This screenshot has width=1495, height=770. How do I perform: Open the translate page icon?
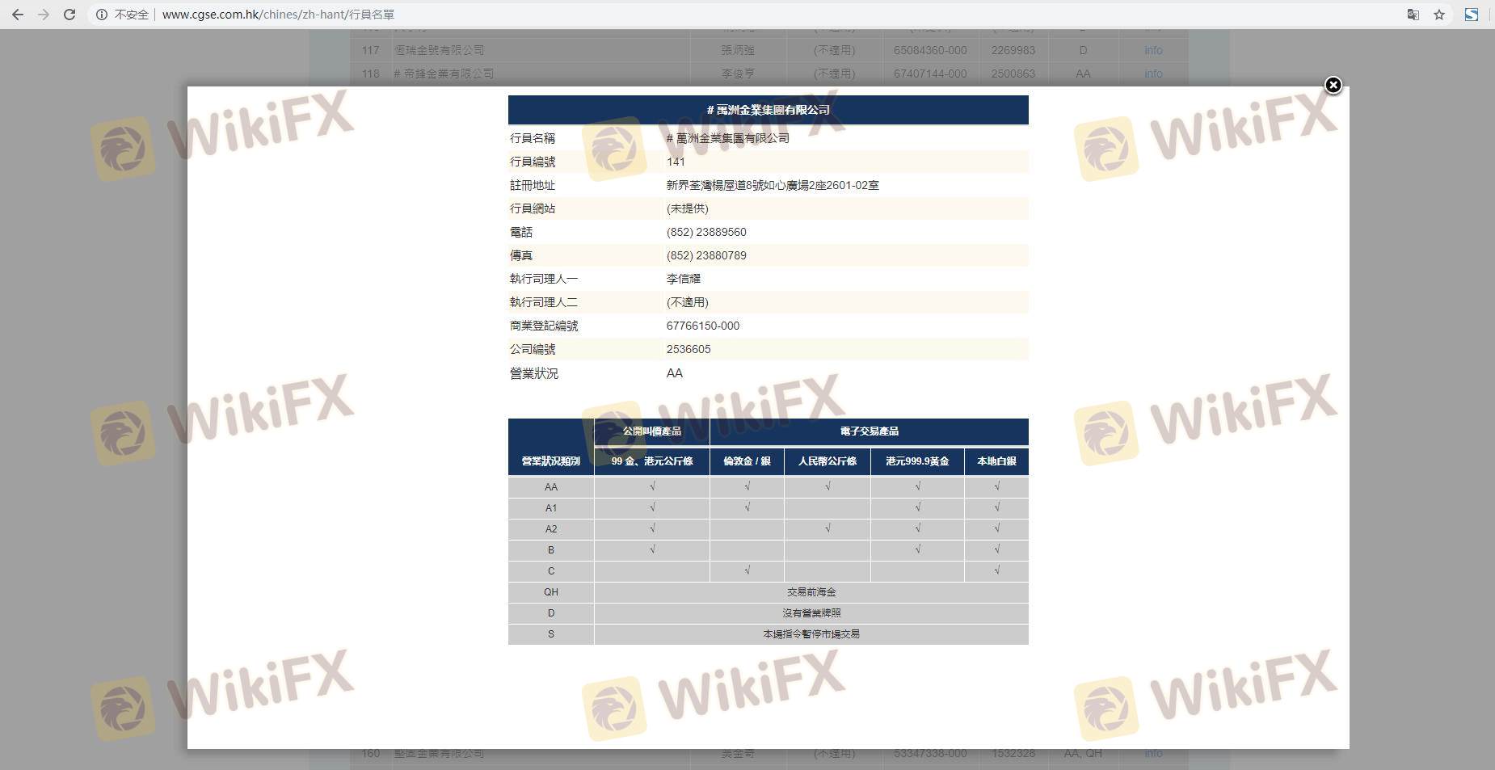1413,15
